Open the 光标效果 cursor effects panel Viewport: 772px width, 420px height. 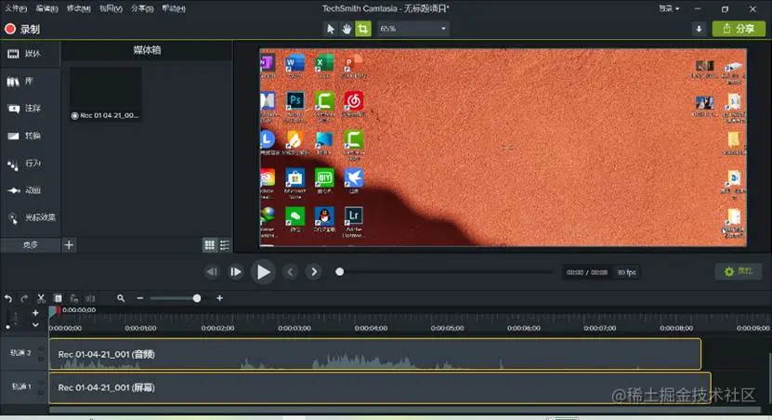click(x=30, y=217)
